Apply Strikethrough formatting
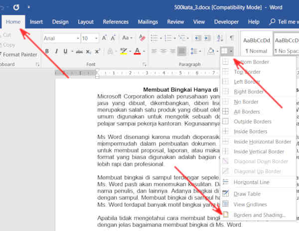The height and width of the screenshot is (231, 299). click(79, 51)
